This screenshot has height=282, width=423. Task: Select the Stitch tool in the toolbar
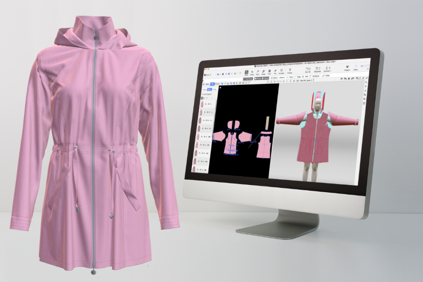258,72
